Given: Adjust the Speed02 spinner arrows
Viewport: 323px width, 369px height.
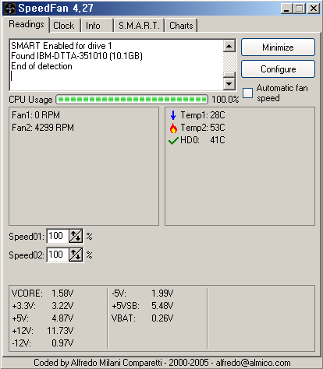Looking at the screenshot, I should click(x=76, y=255).
